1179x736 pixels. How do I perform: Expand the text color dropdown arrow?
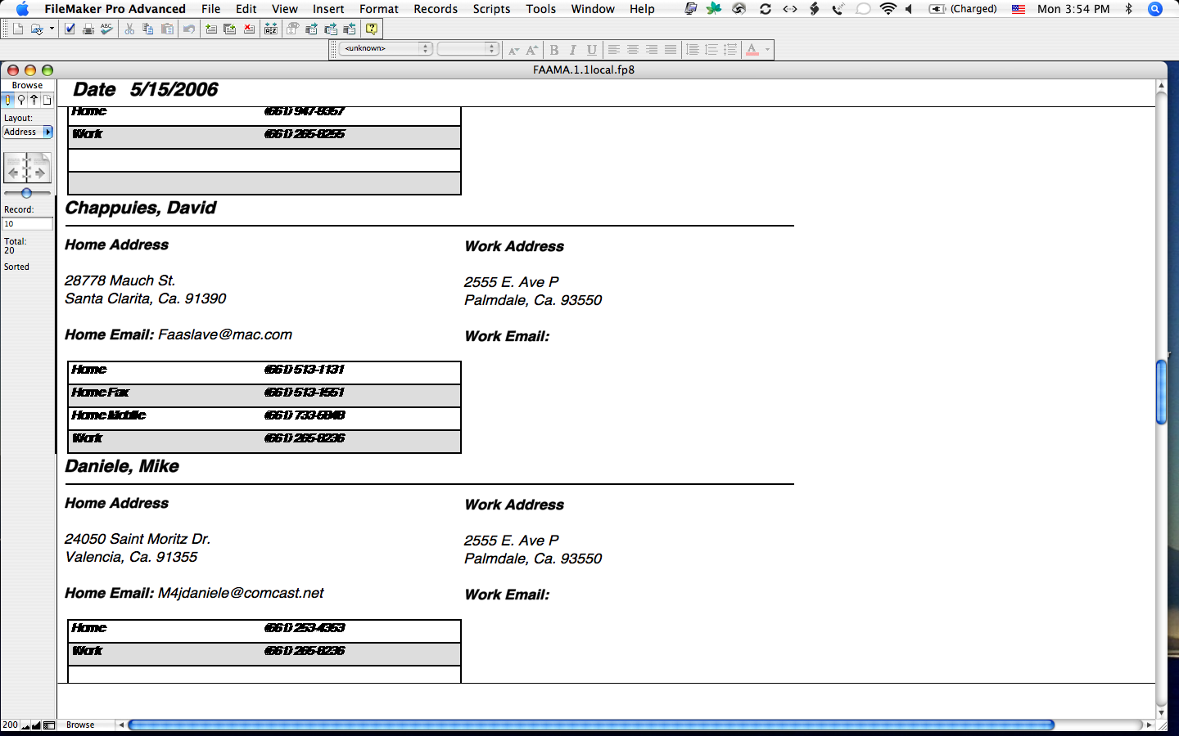[x=767, y=50]
